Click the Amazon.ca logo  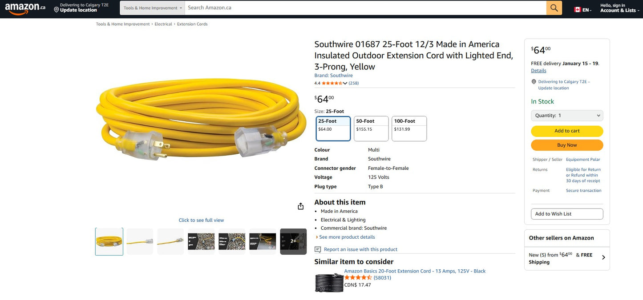coord(24,8)
